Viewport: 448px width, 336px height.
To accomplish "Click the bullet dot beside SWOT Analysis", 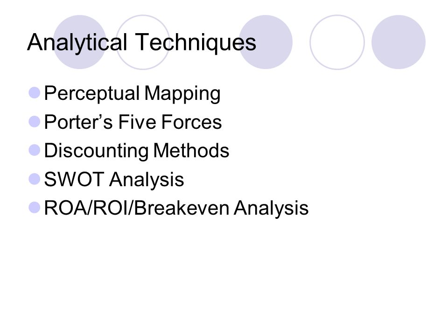I will (35, 179).
